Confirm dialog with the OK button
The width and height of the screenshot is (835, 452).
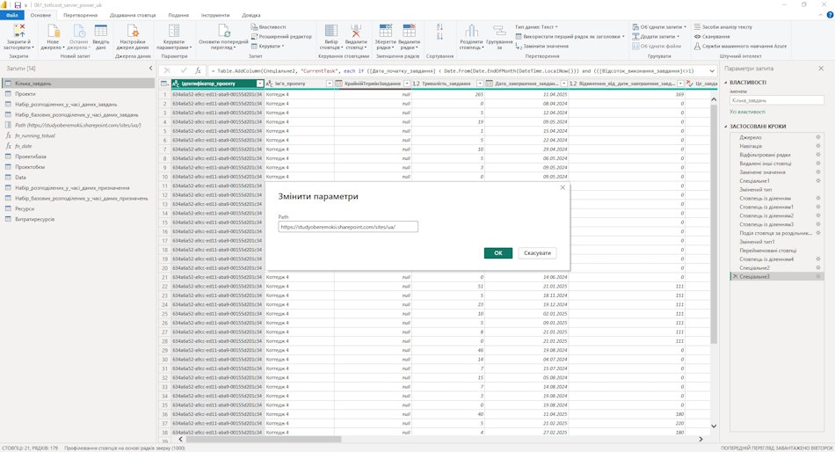tap(497, 253)
